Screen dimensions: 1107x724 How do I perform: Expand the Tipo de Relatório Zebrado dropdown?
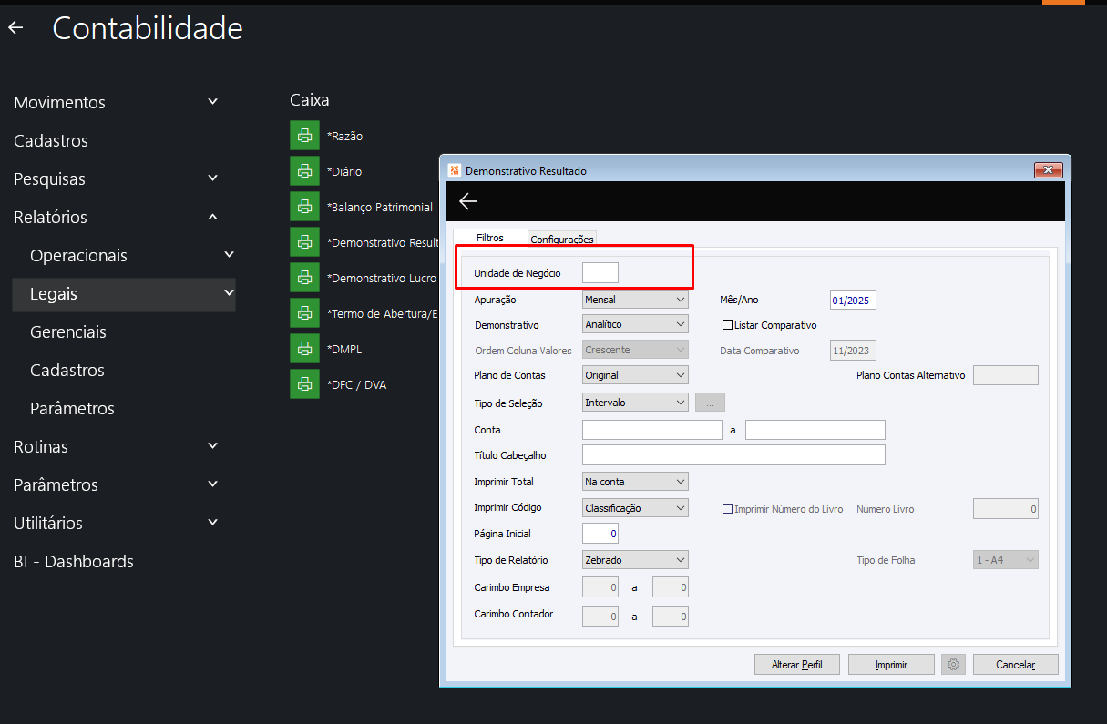click(635, 560)
